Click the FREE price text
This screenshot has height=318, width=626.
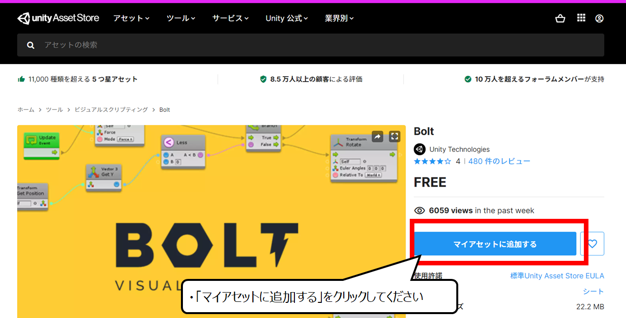pyautogui.click(x=430, y=182)
